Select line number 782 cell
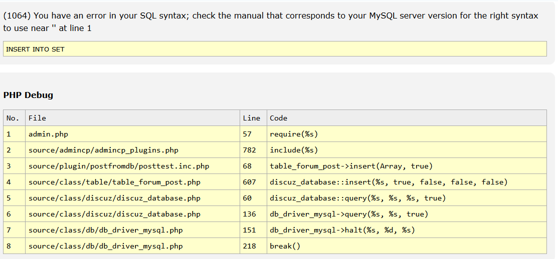Screen dimensions: 558x259 [x=249, y=150]
